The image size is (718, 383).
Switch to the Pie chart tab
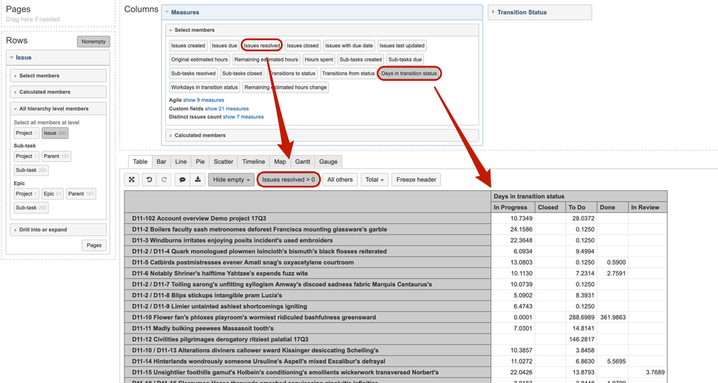tap(200, 162)
